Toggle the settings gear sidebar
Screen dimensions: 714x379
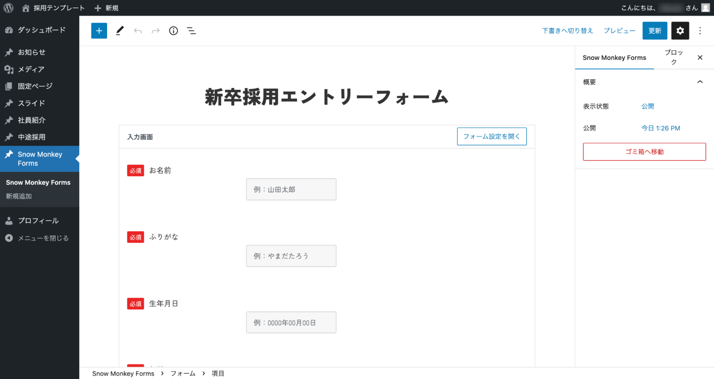pyautogui.click(x=680, y=30)
